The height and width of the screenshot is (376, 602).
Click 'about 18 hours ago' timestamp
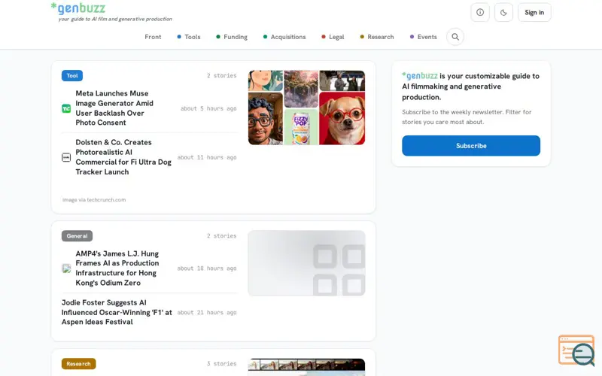pos(207,268)
